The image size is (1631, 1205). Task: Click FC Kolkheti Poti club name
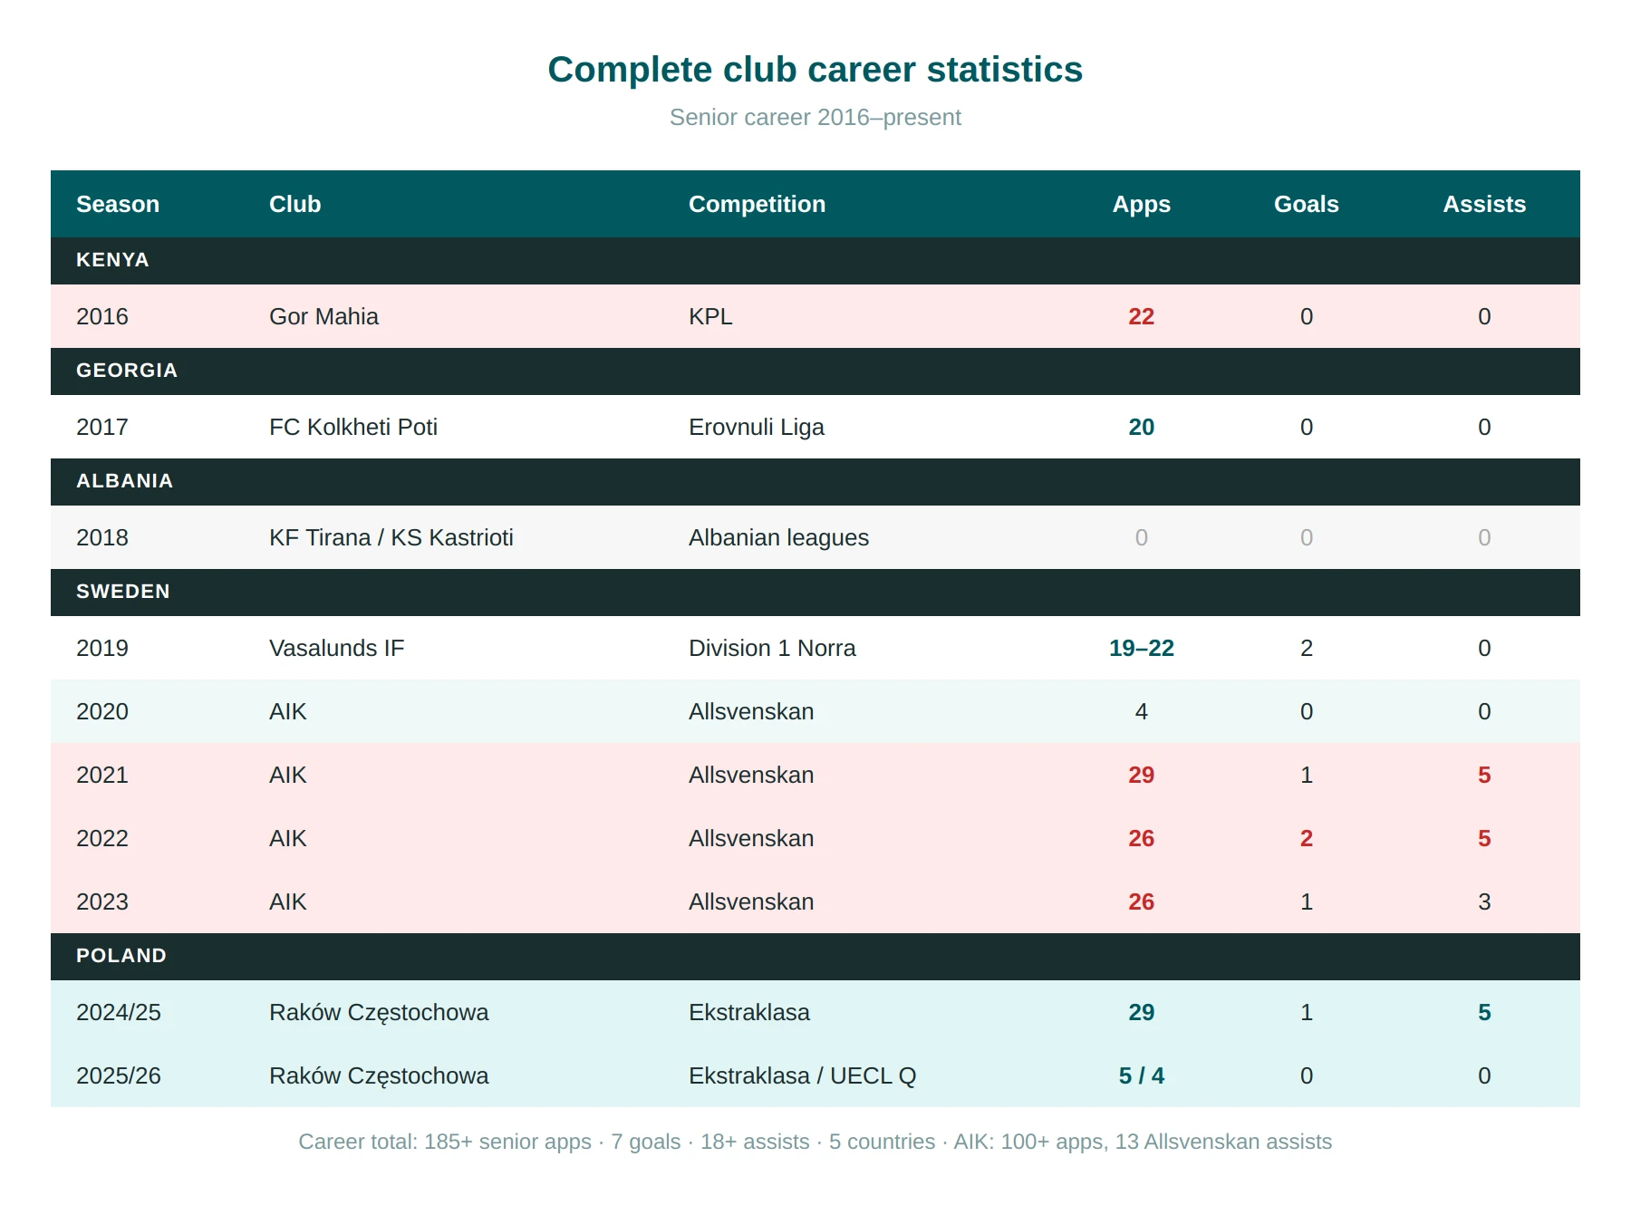(x=353, y=428)
